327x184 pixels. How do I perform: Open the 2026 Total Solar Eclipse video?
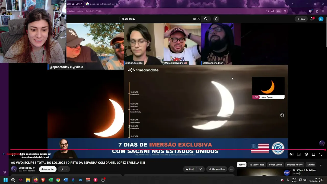tap(304, 170)
